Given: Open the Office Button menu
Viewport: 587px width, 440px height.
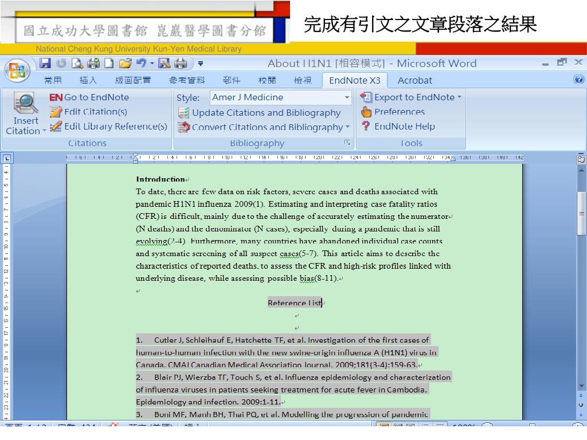Looking at the screenshot, I should coord(17,70).
